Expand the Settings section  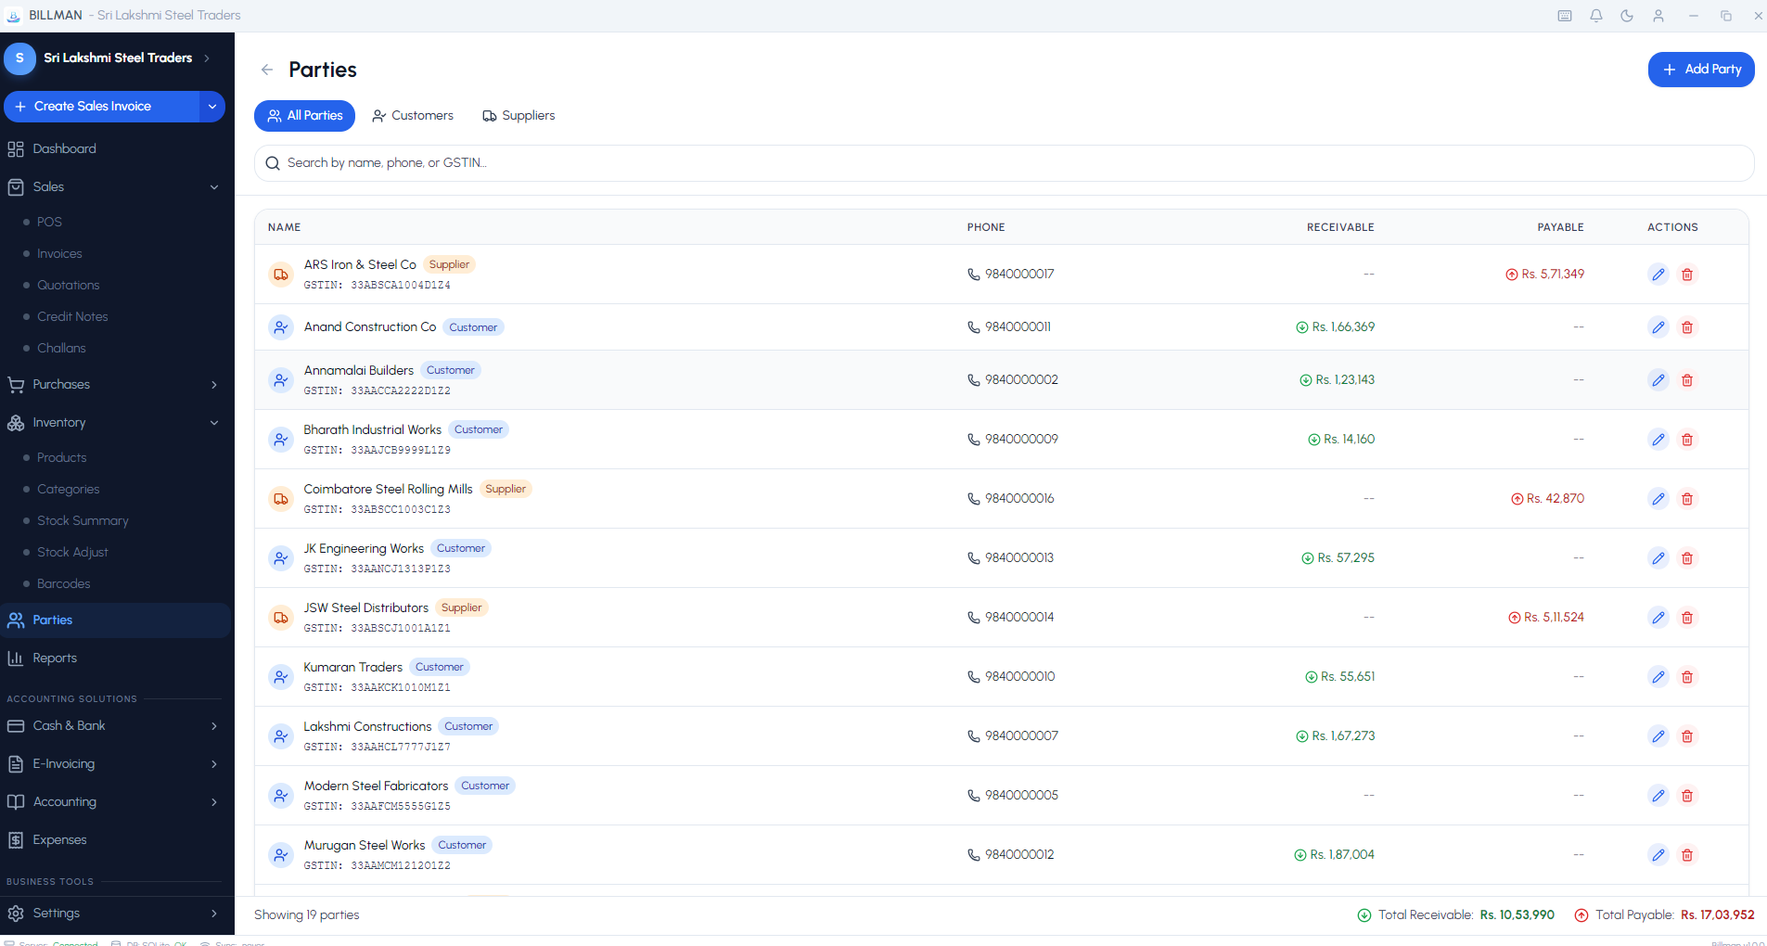(x=214, y=914)
